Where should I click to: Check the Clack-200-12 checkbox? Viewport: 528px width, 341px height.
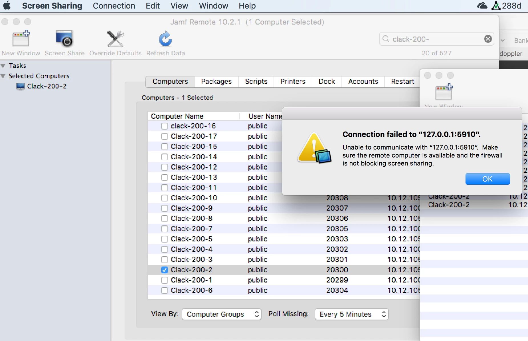click(x=164, y=167)
